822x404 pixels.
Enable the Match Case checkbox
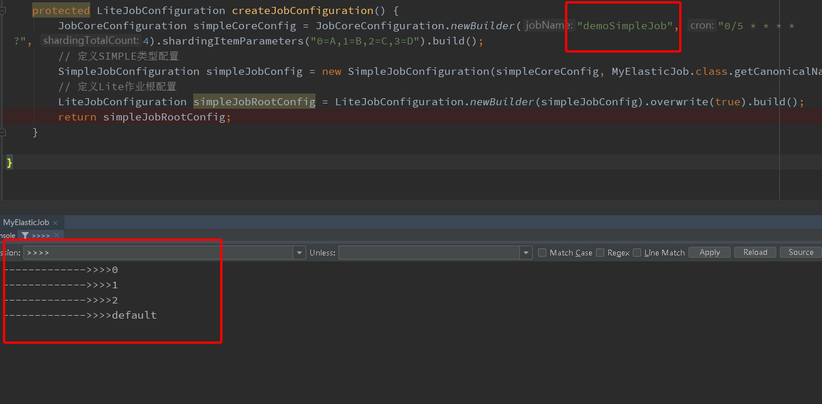point(542,253)
